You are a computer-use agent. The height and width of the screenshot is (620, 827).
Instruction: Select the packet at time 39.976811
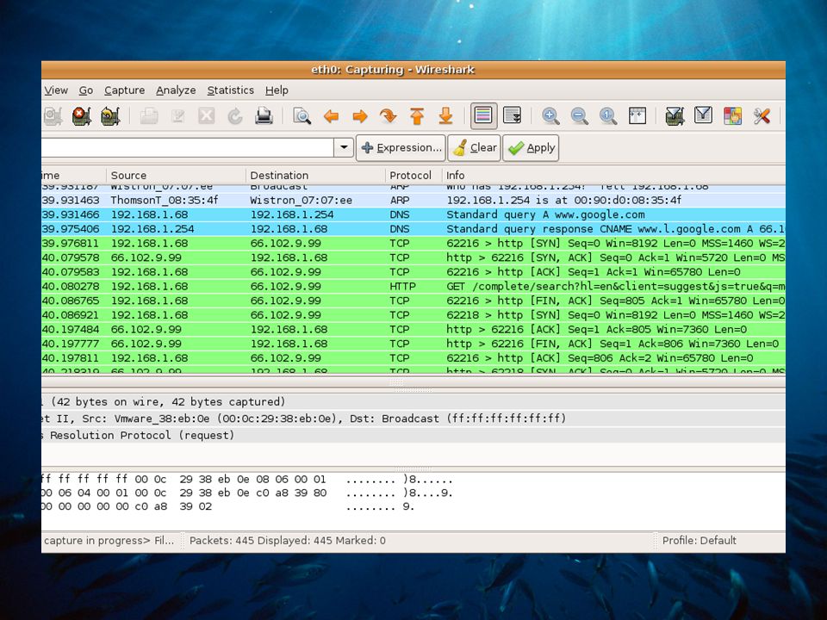(x=413, y=243)
